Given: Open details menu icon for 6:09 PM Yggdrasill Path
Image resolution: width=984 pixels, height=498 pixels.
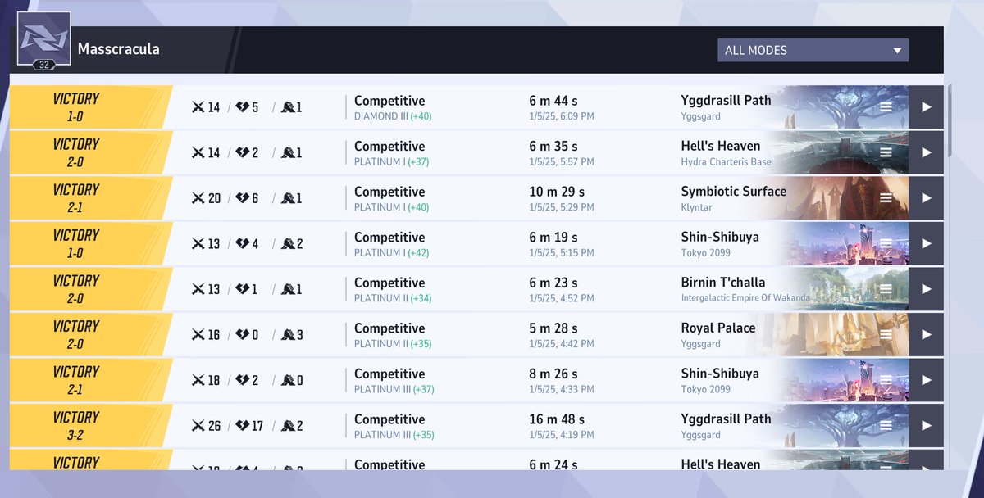Looking at the screenshot, I should tap(886, 107).
